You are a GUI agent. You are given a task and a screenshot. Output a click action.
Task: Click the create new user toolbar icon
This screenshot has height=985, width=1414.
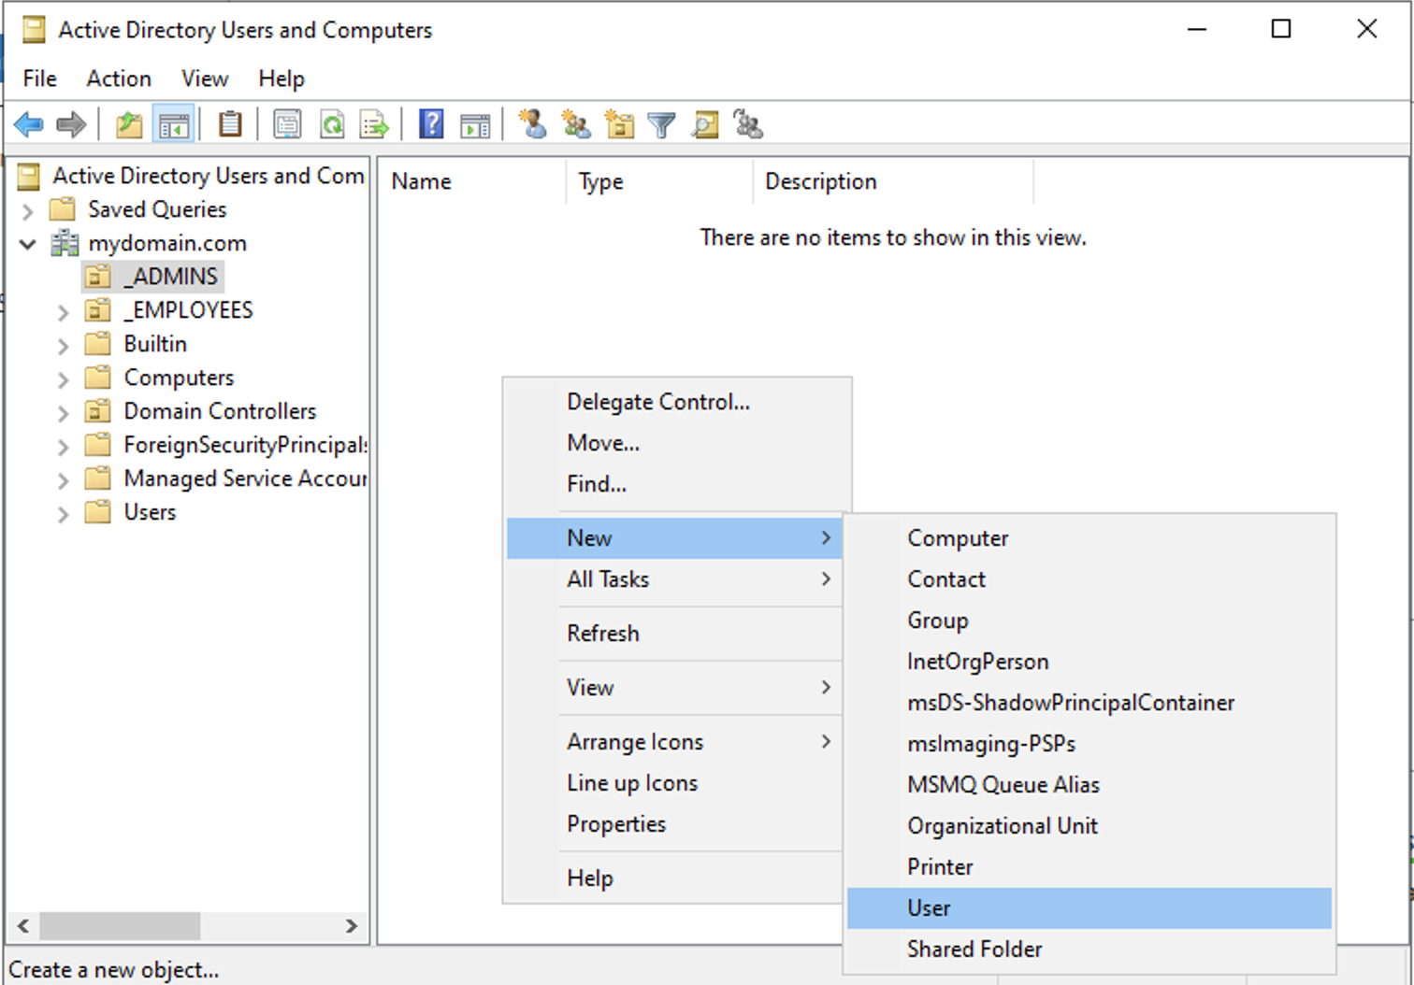point(533,124)
